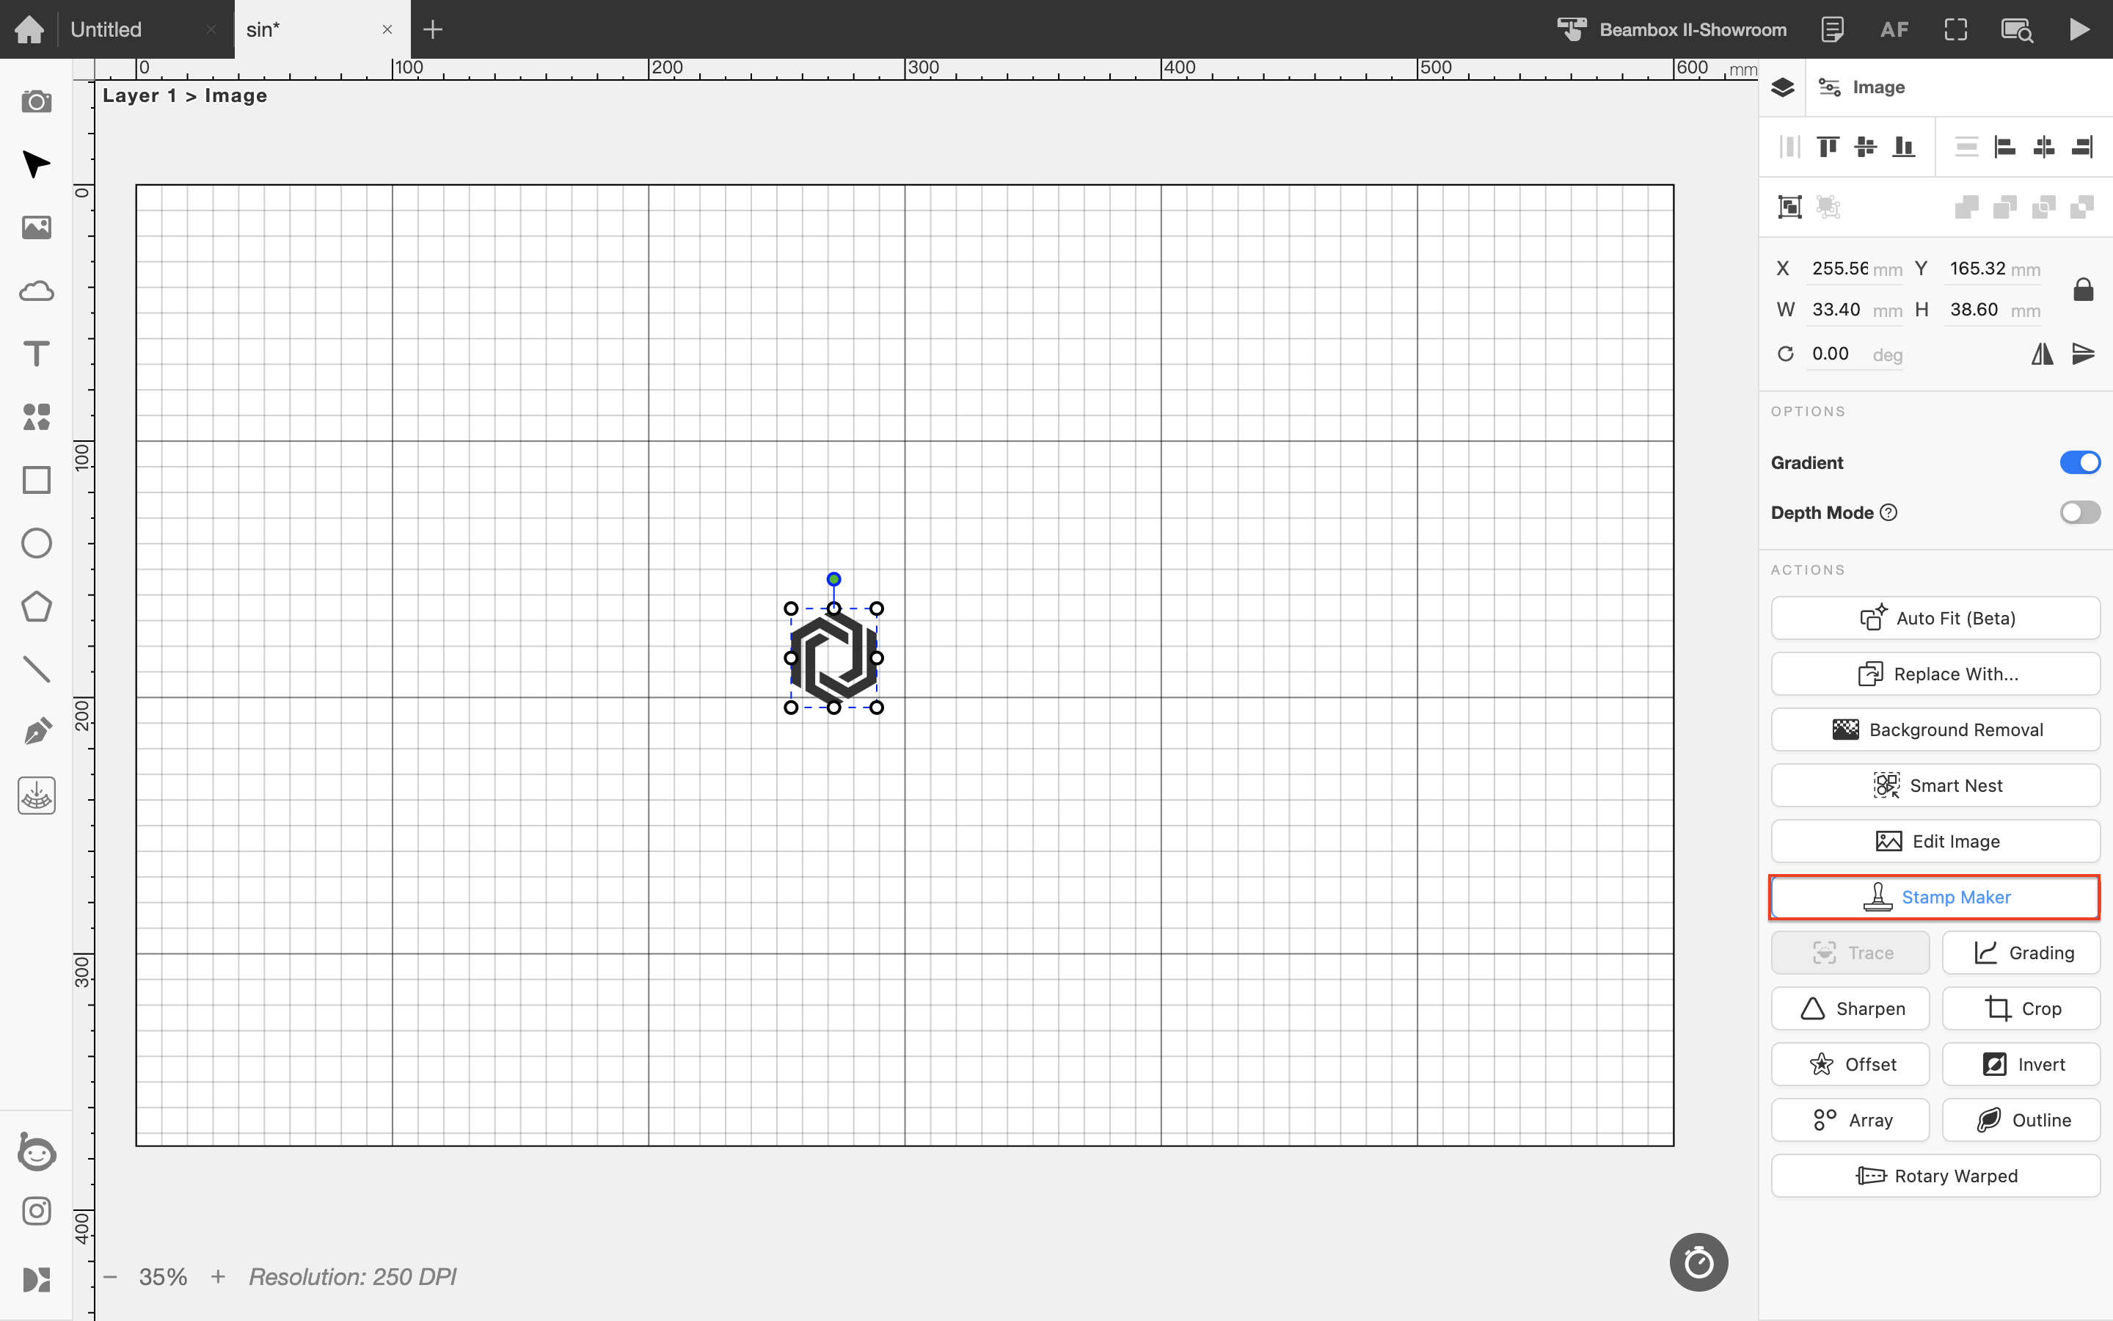Click the D-shaped logo icon at the bottom of the sidebar
Viewport: 2113px width, 1321px height.
(36, 1279)
